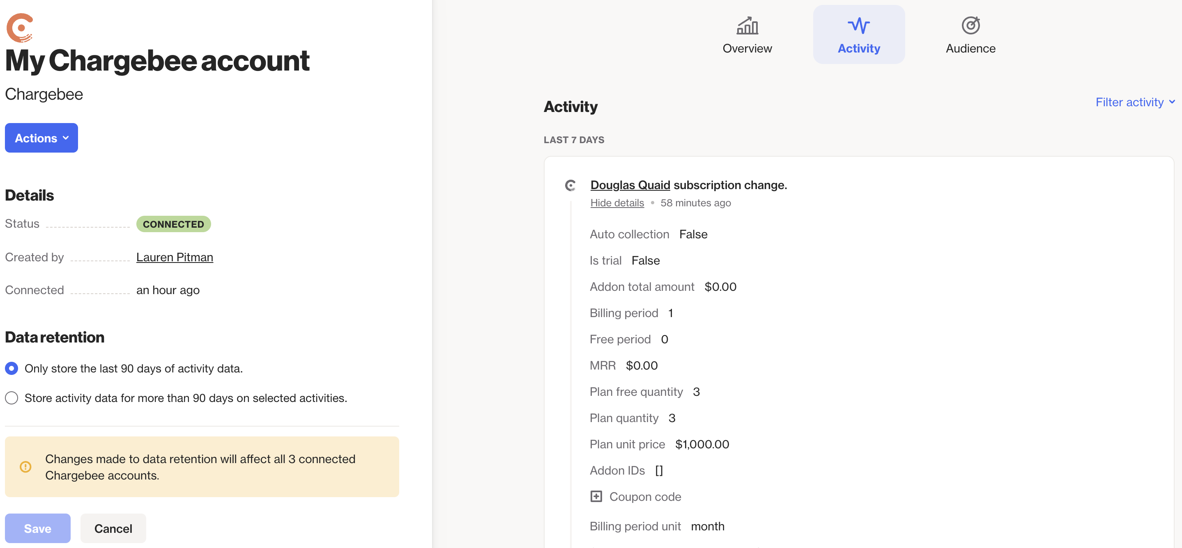Click the data retention warning notice text
The width and height of the screenshot is (1182, 548).
coord(200,467)
